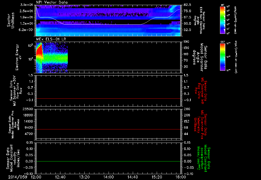Click the 1.2e+01 sector tick label
This screenshot has height=180, width=261.
[27, 24]
